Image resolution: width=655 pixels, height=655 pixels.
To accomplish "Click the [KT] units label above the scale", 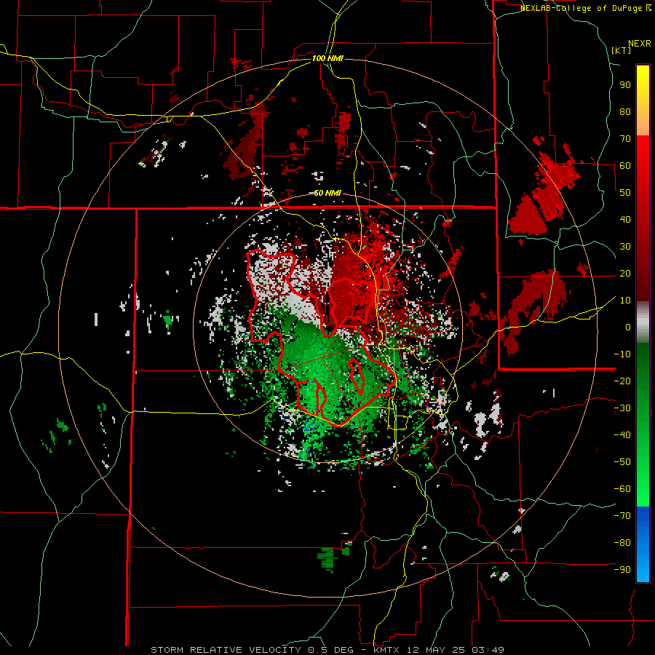I will click(621, 50).
